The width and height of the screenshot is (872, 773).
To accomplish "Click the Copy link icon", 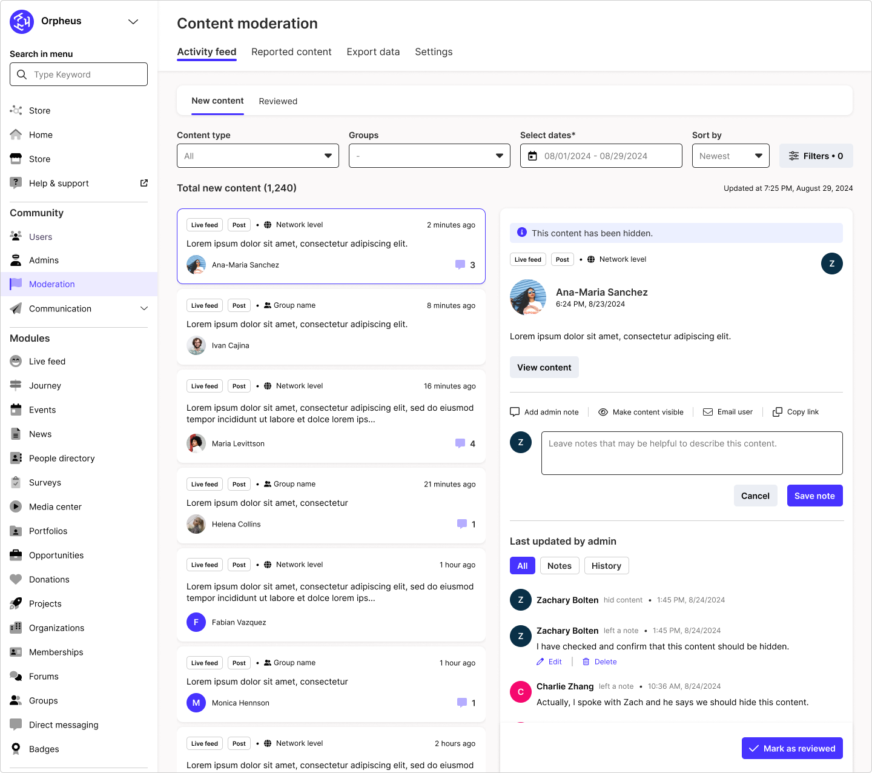I will 777,411.
